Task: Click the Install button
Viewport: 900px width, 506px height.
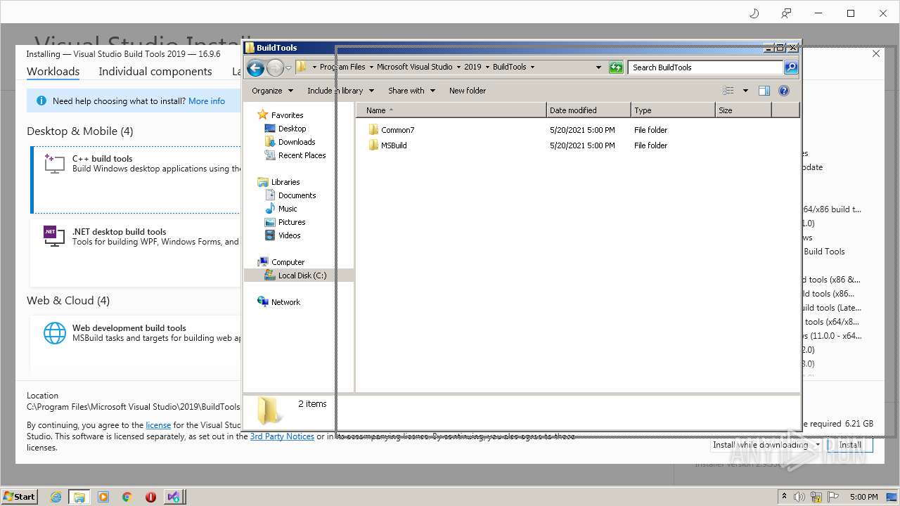Action: tap(850, 445)
